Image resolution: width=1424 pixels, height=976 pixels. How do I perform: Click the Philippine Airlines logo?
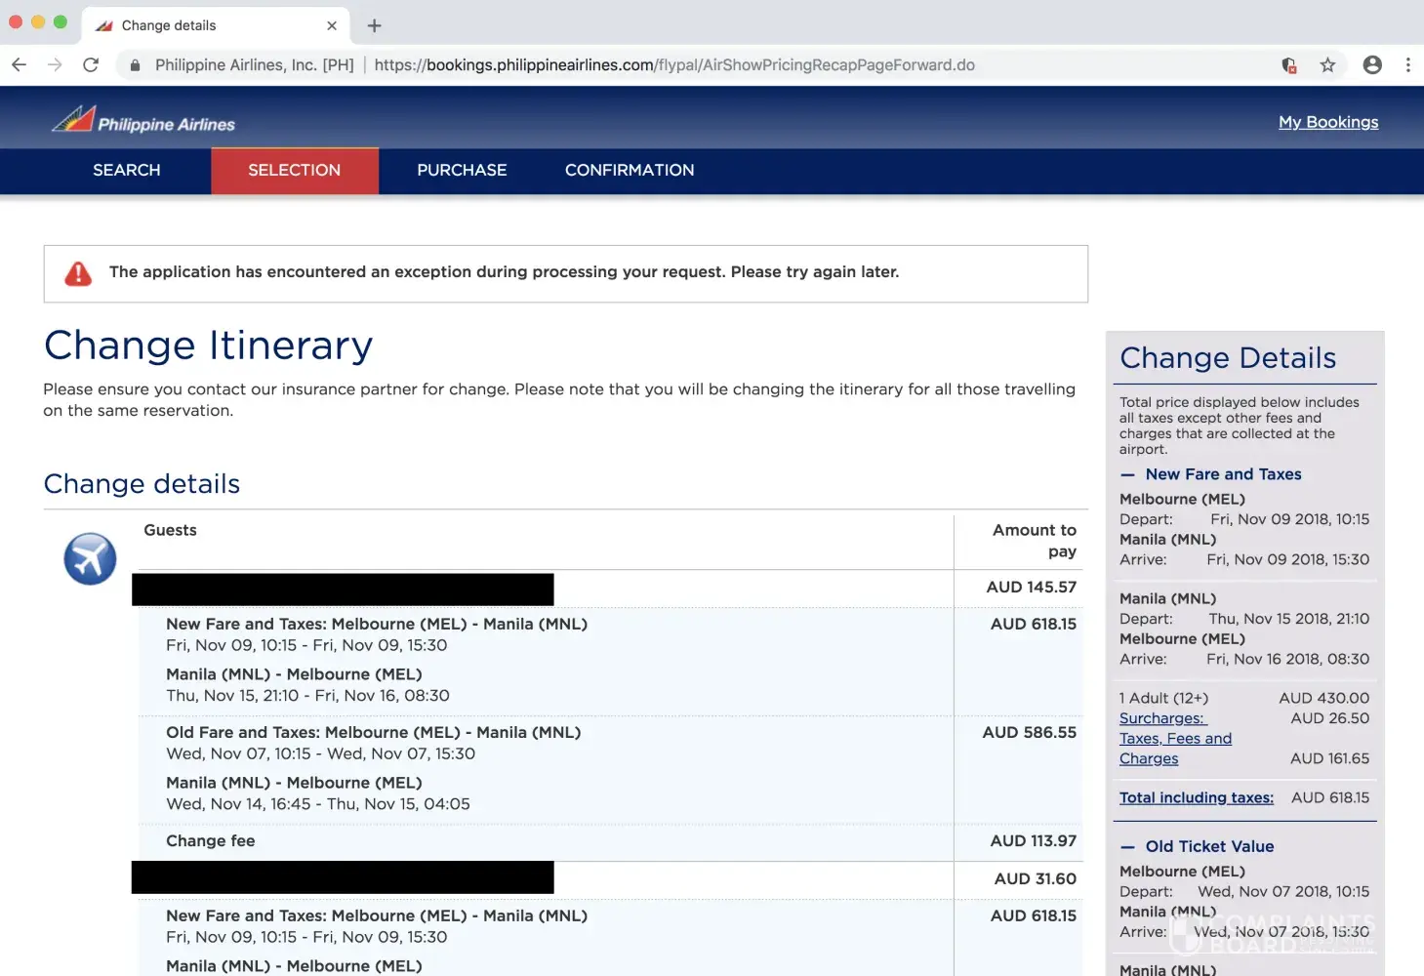pos(143,121)
